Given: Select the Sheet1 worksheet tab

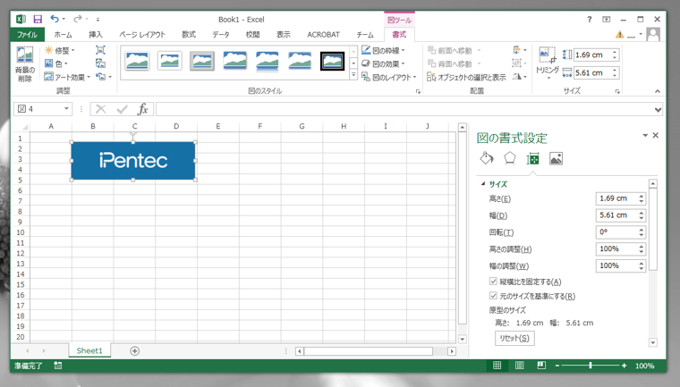Looking at the screenshot, I should pyautogui.click(x=89, y=350).
